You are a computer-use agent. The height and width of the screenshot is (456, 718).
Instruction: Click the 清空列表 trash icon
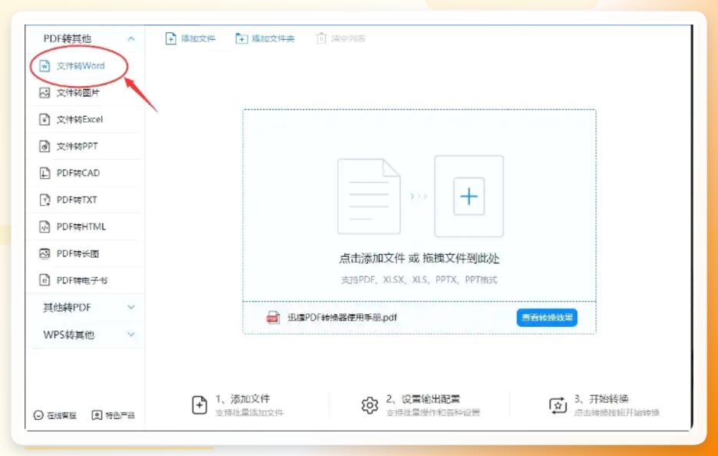322,38
